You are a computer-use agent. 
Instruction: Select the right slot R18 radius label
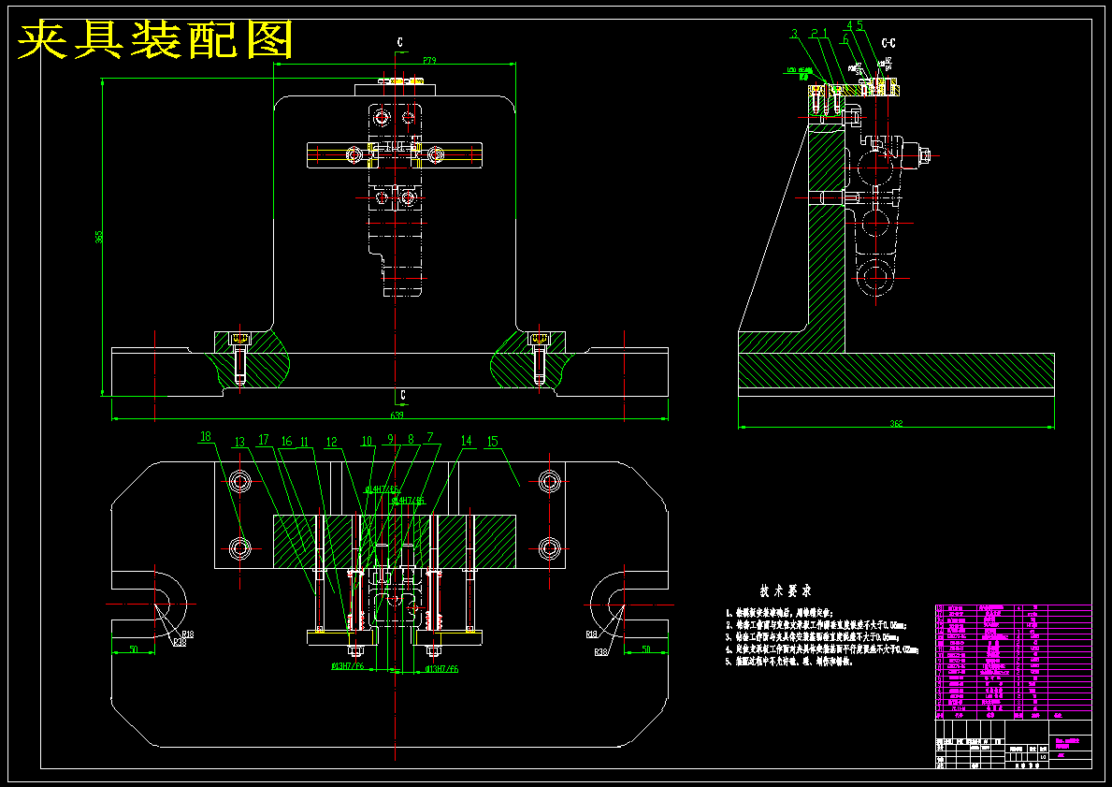coord(593,634)
